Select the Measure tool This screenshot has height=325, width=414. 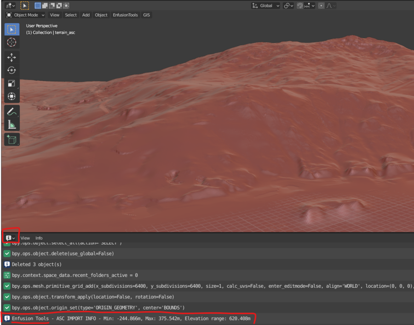click(x=11, y=124)
